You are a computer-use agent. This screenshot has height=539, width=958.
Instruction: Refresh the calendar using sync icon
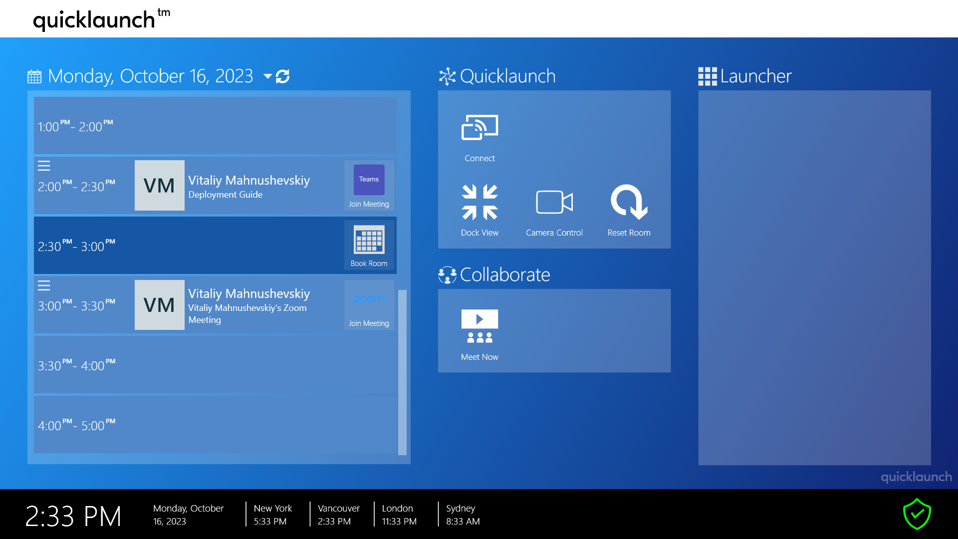coord(283,76)
